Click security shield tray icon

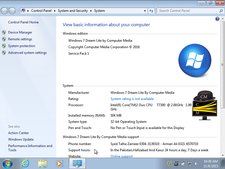[170, 164]
